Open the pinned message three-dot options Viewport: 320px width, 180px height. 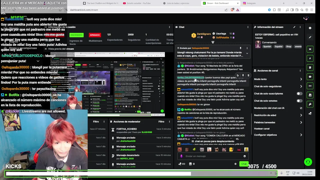pyautogui.click(x=247, y=48)
